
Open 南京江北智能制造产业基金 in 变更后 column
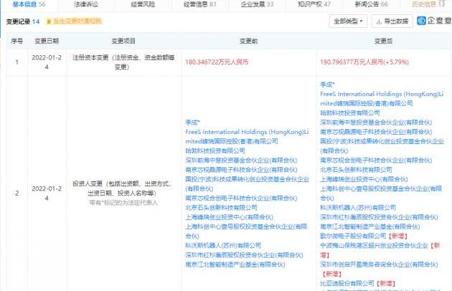point(369,226)
